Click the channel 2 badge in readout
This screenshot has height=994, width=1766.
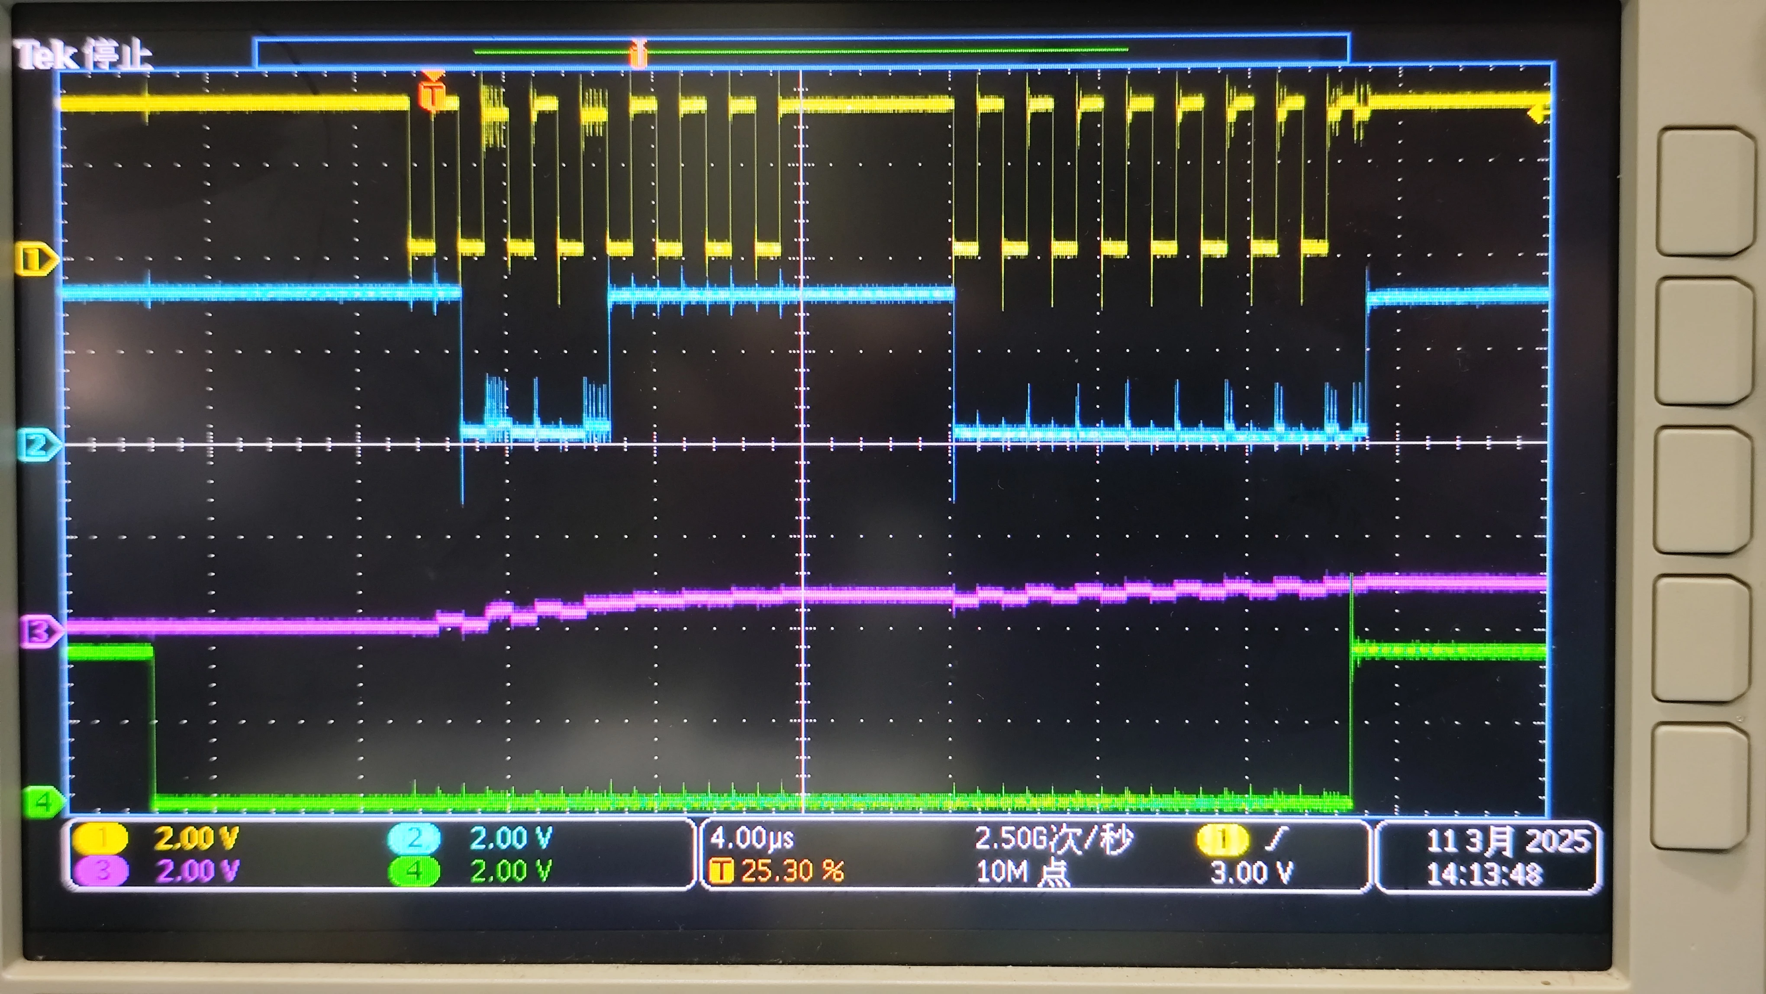click(413, 838)
